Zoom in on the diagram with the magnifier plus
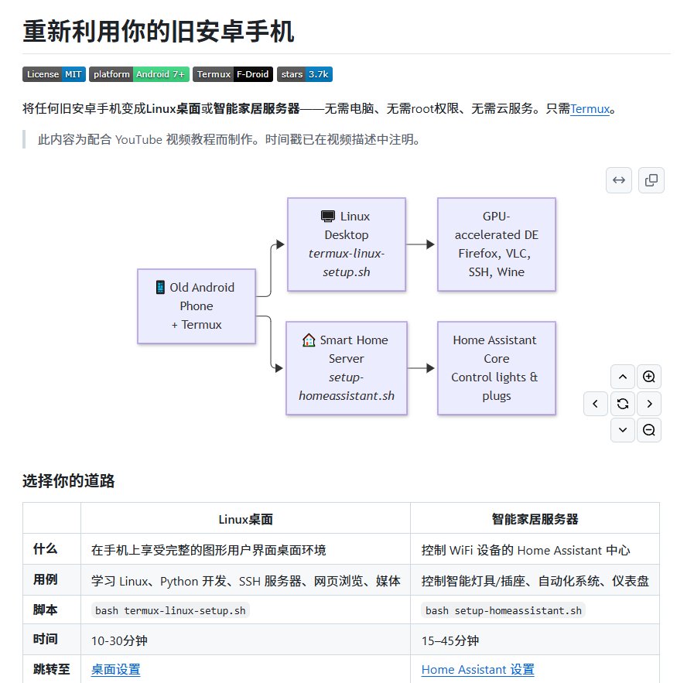Image resolution: width=694 pixels, height=683 pixels. pos(649,377)
